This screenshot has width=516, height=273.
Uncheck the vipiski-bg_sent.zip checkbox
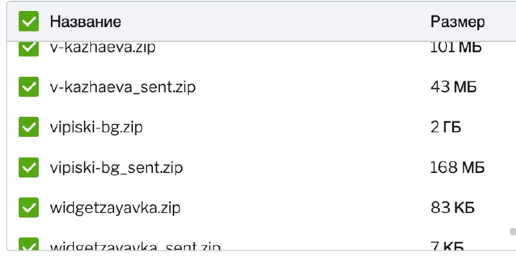point(28,167)
